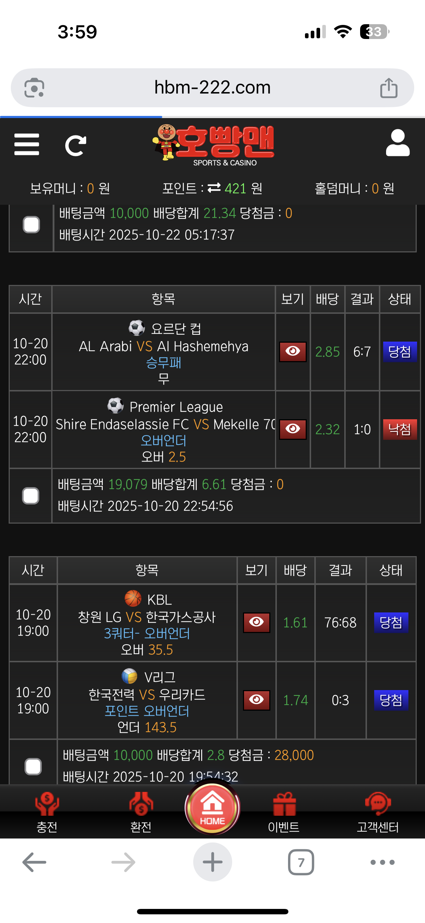Tap the page refresh icon
The width and height of the screenshot is (425, 923).
coord(76,146)
